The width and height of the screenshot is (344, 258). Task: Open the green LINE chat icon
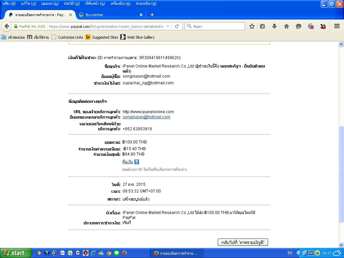(x=117, y=253)
